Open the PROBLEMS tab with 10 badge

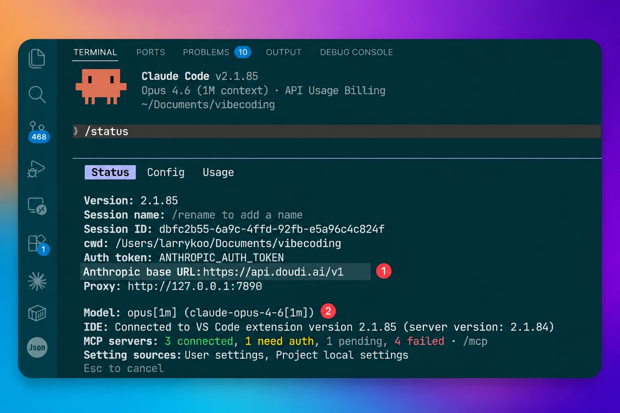click(217, 52)
